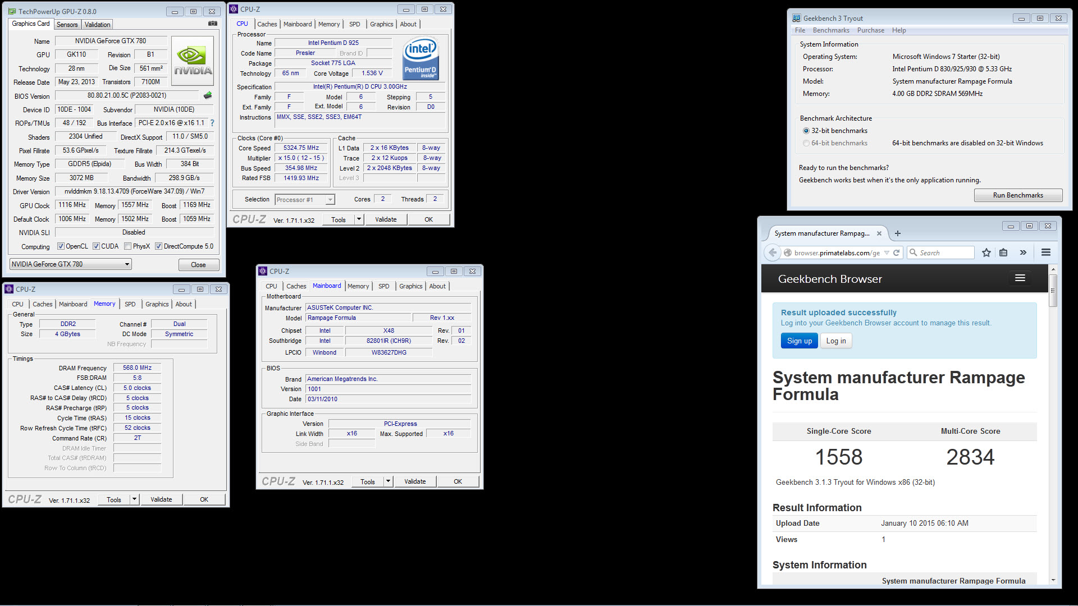Toggle the PhysX checkbox in GPU-Z
The height and width of the screenshot is (606, 1078).
pos(128,246)
